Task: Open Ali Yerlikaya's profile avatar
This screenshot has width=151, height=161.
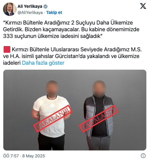Action: [x=10, y=9]
